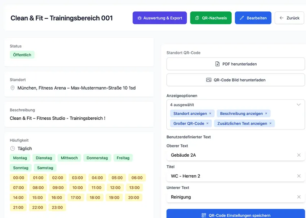This screenshot has width=306, height=218.
Task: Expand the Anzeigeoptionen dropdown chevron
Action: [299, 104]
